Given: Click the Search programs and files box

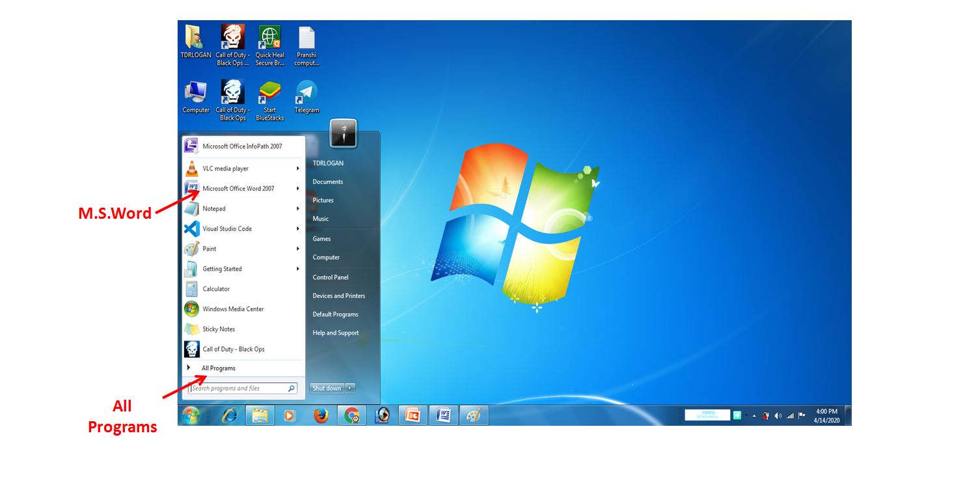Looking at the screenshot, I should [x=243, y=389].
